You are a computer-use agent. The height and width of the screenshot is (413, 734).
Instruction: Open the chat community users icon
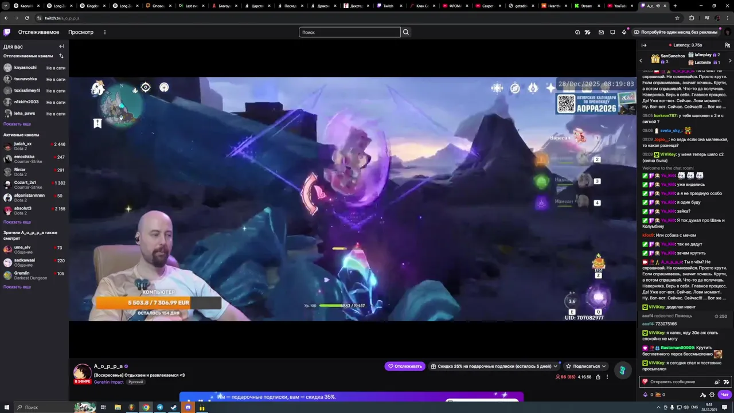727,45
